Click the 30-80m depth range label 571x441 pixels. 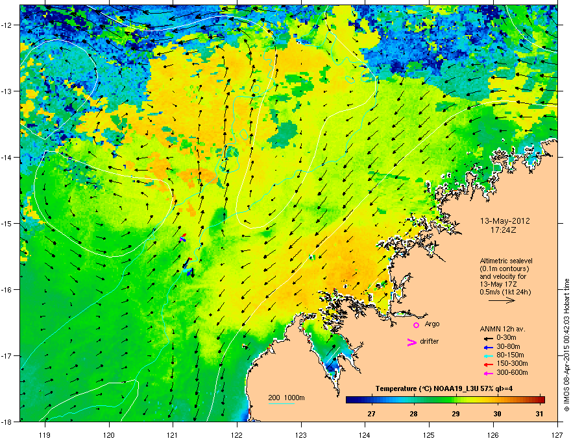pyautogui.click(x=508, y=347)
